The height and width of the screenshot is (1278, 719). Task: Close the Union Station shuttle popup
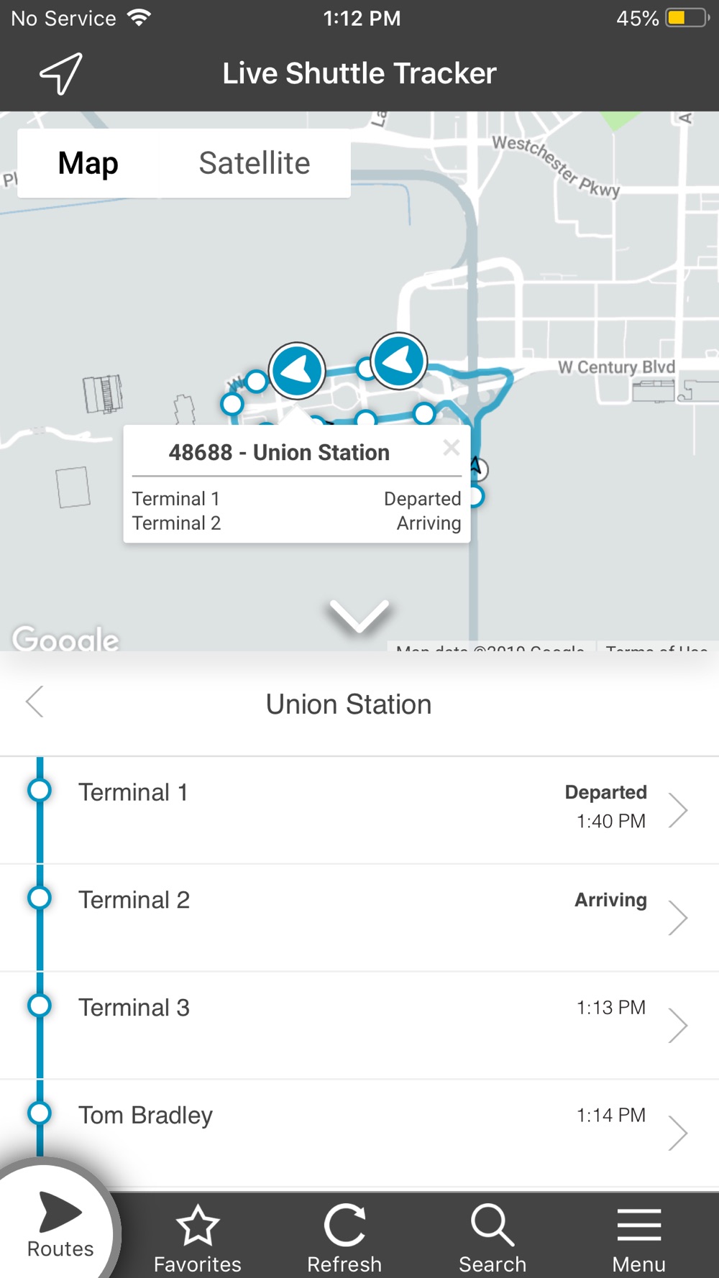[451, 448]
